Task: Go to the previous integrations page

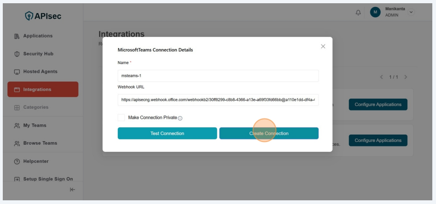Action: coord(381,77)
